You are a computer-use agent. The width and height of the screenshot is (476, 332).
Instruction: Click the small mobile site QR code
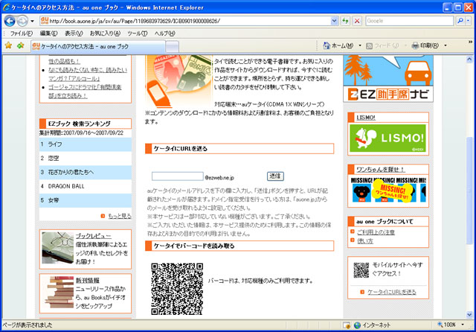[361, 270]
